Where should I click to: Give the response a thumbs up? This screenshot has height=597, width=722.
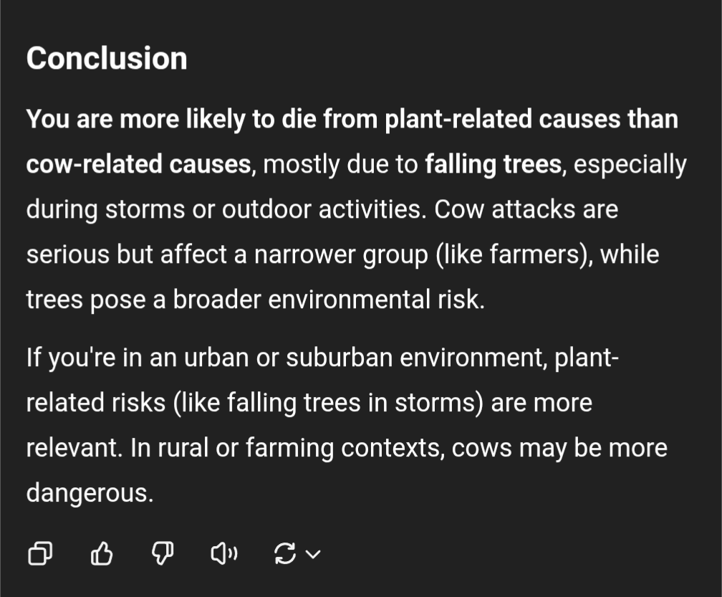point(102,553)
